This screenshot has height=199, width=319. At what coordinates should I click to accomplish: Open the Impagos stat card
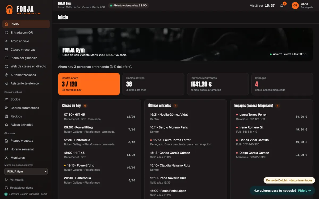click(x=282, y=84)
